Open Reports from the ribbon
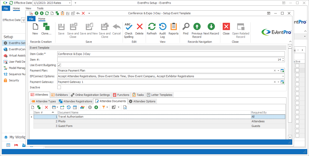The height and width of the screenshot is (156, 309). [173, 29]
